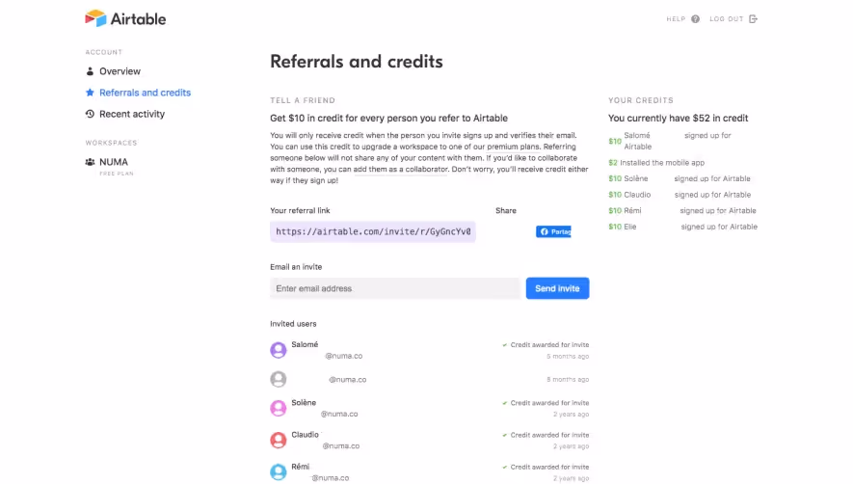Send the email invite
The image size is (853, 484).
[557, 288]
